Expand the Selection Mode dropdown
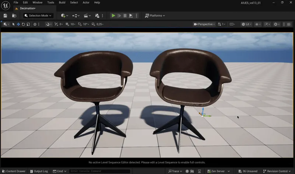Viewport: 295px width, 174px height. tap(38, 16)
